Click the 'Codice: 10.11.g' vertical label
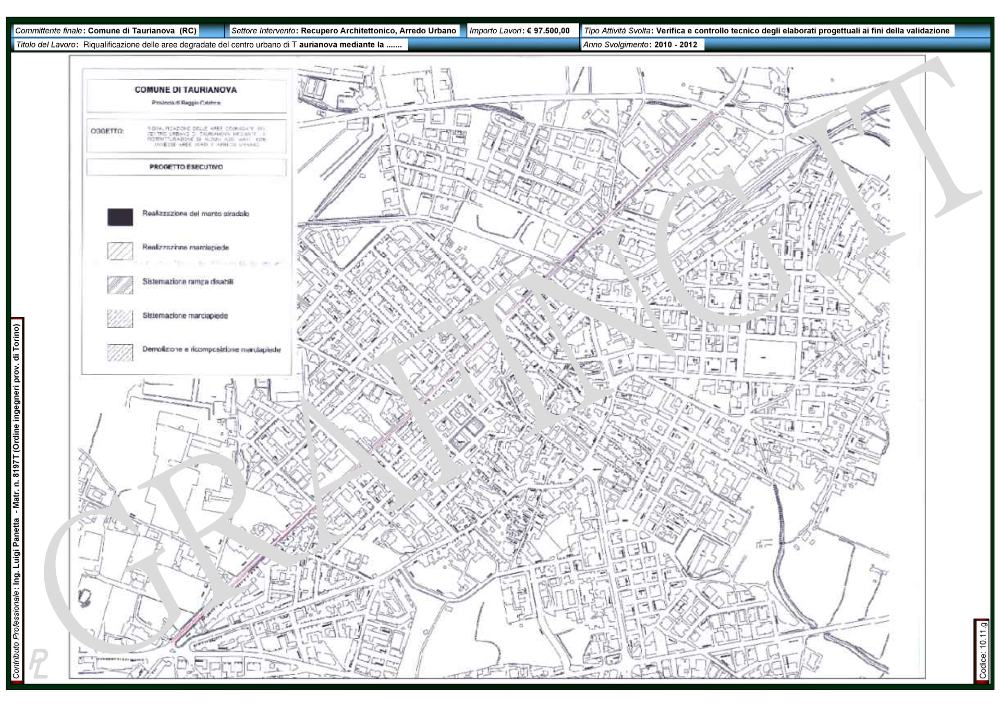This screenshot has height=707, width=1001. click(983, 650)
